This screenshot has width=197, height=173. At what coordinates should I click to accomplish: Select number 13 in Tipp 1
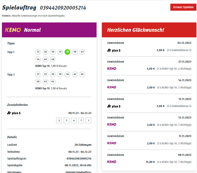pos(38,52)
